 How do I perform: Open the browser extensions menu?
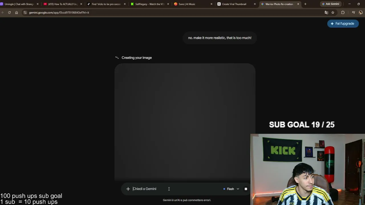coord(343,13)
